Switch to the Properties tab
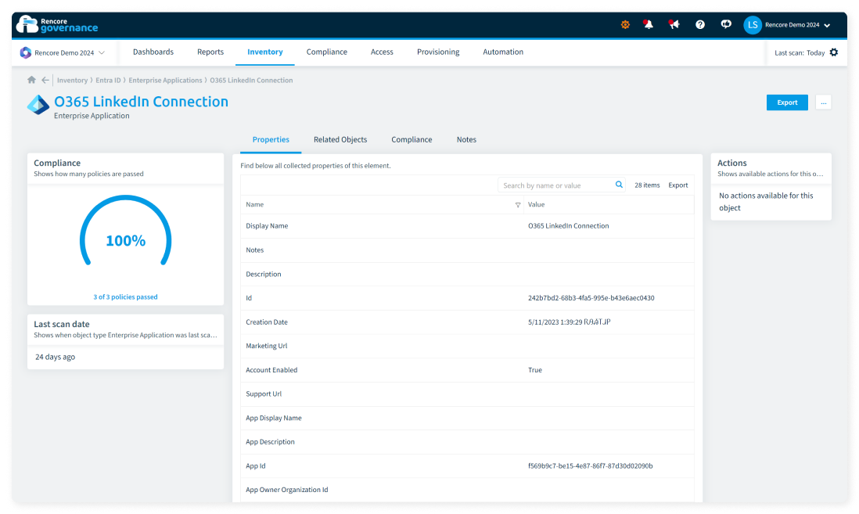The image size is (859, 514). (271, 140)
